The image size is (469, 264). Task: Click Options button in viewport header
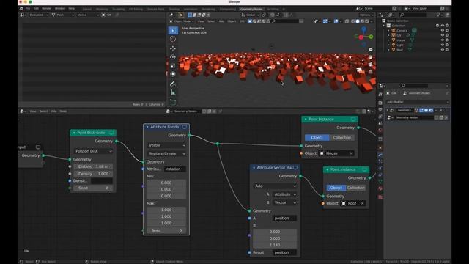[x=366, y=15]
